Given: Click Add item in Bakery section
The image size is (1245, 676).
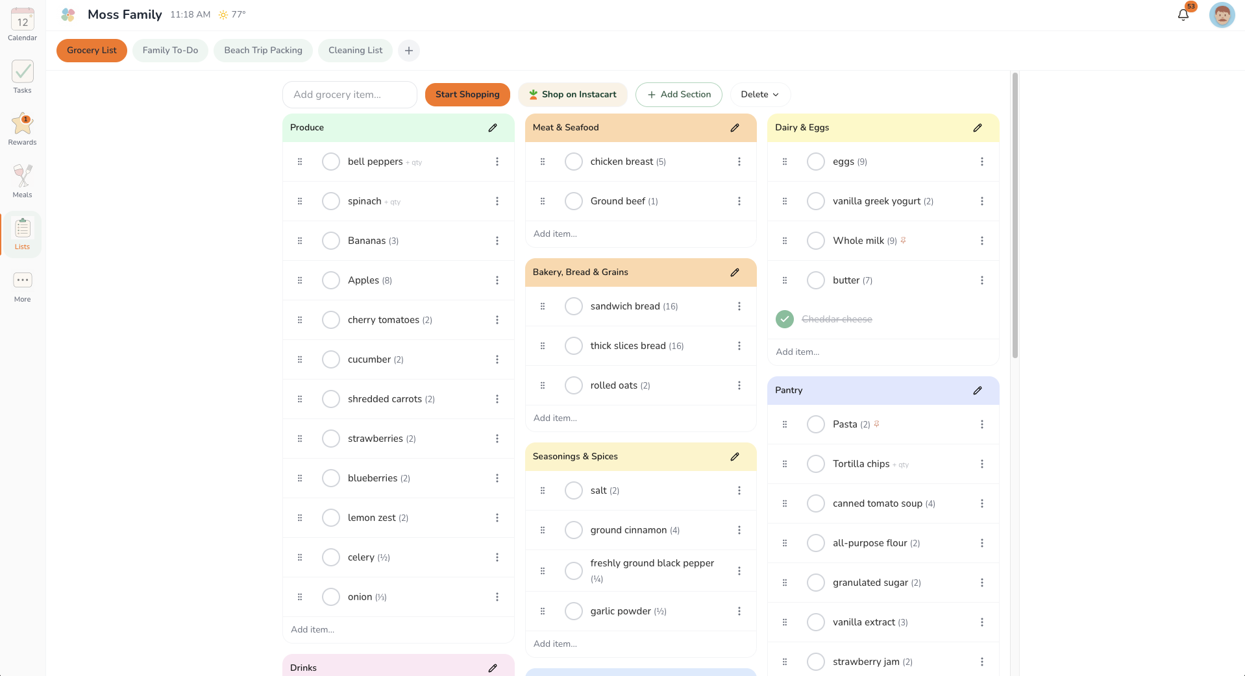Looking at the screenshot, I should tap(641, 418).
